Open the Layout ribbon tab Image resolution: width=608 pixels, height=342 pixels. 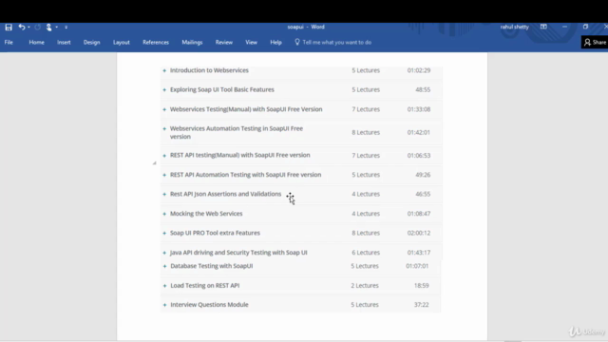pos(122,42)
